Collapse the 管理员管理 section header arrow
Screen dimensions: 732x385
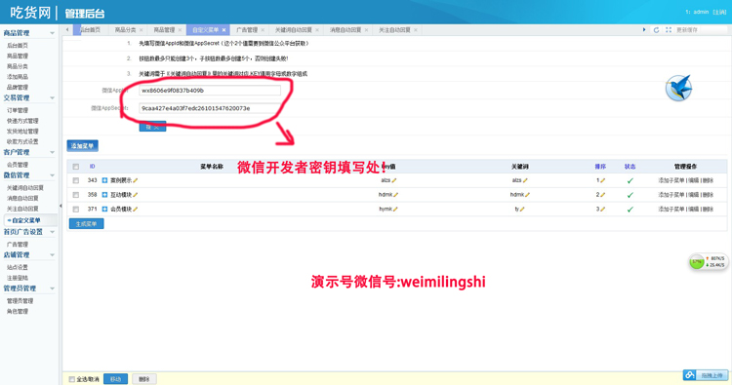click(53, 289)
